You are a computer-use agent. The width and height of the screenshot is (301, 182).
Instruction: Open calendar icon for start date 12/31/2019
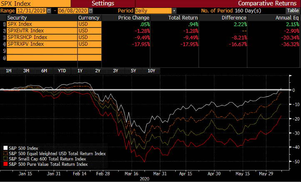pyautogui.click(x=49, y=11)
